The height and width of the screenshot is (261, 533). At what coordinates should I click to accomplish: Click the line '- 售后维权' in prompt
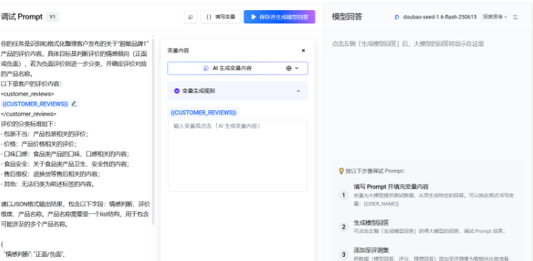[51, 174]
